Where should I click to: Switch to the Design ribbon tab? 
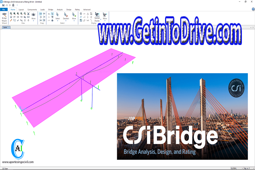tap(69, 10)
